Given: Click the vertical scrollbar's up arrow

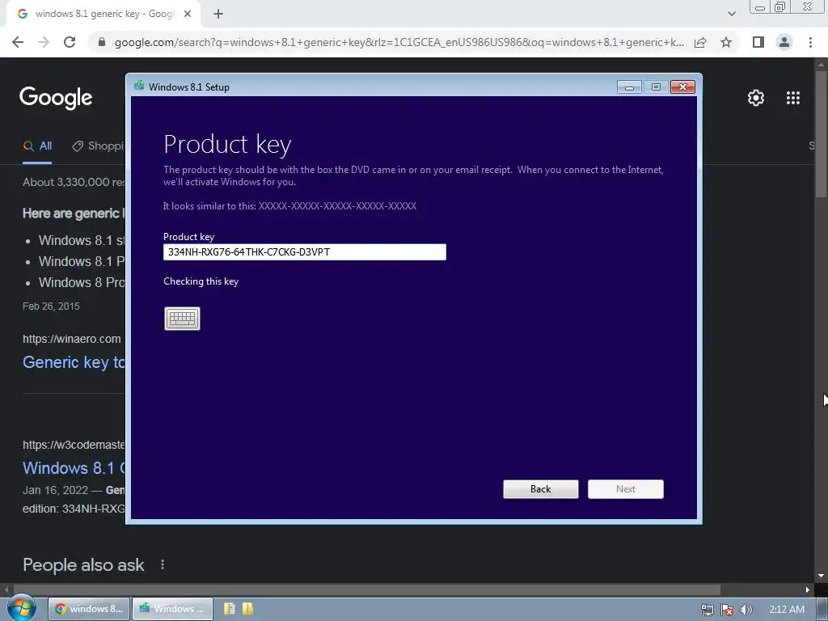Looking at the screenshot, I should (822, 65).
